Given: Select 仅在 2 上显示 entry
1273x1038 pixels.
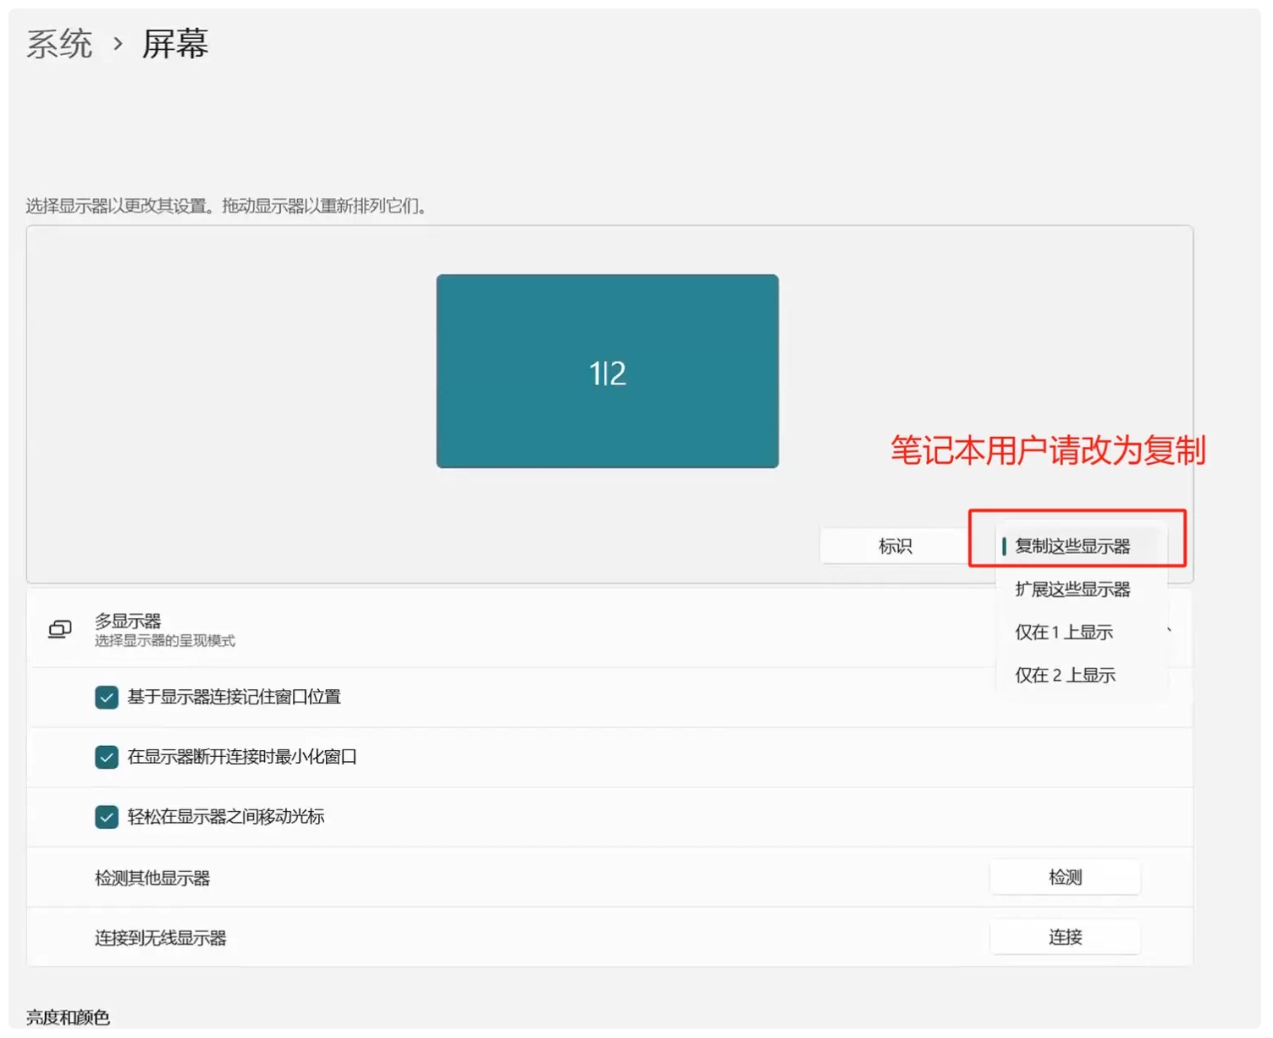Looking at the screenshot, I should (x=1065, y=676).
